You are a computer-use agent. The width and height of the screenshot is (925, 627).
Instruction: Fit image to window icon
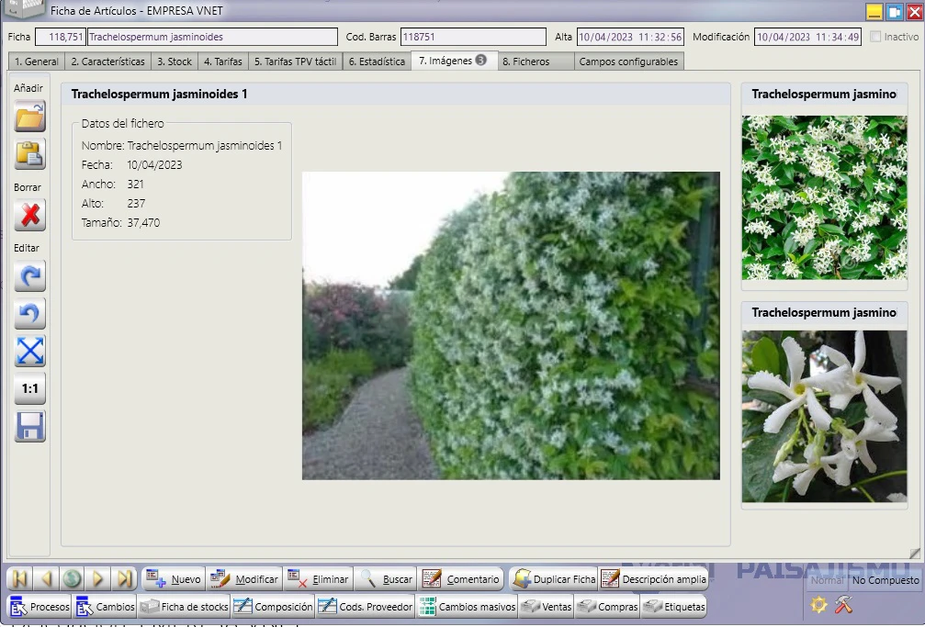point(29,351)
